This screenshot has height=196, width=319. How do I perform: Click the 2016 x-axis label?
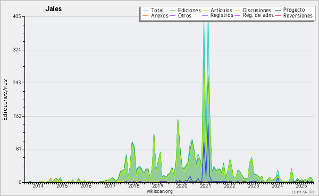(x=86, y=186)
